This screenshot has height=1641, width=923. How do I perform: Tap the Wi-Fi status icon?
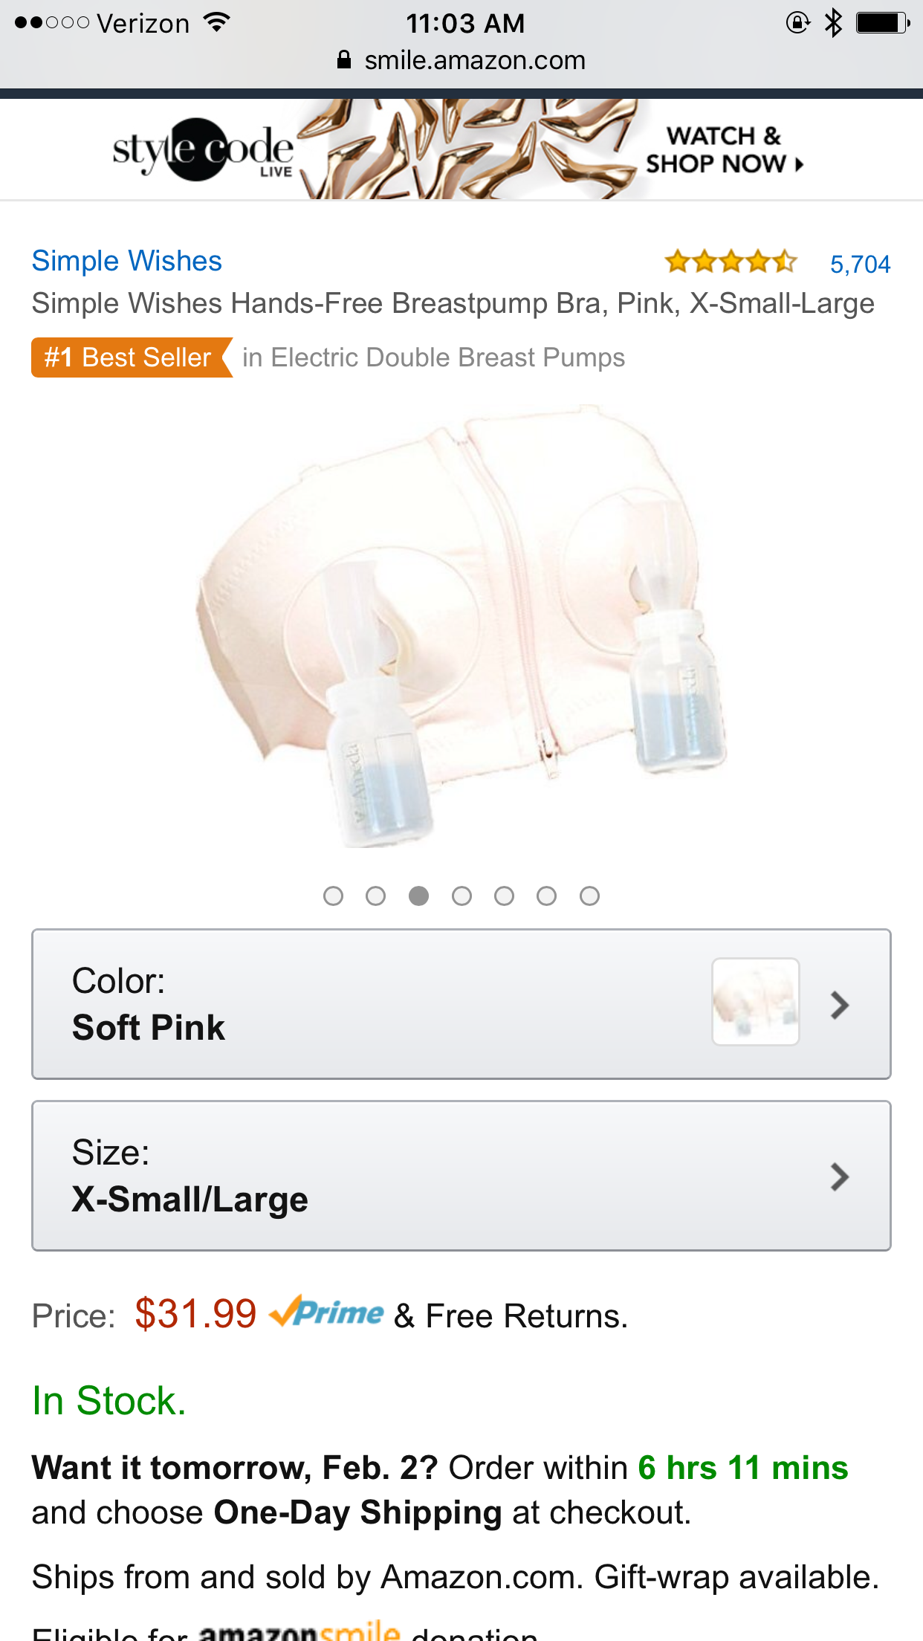(x=217, y=22)
